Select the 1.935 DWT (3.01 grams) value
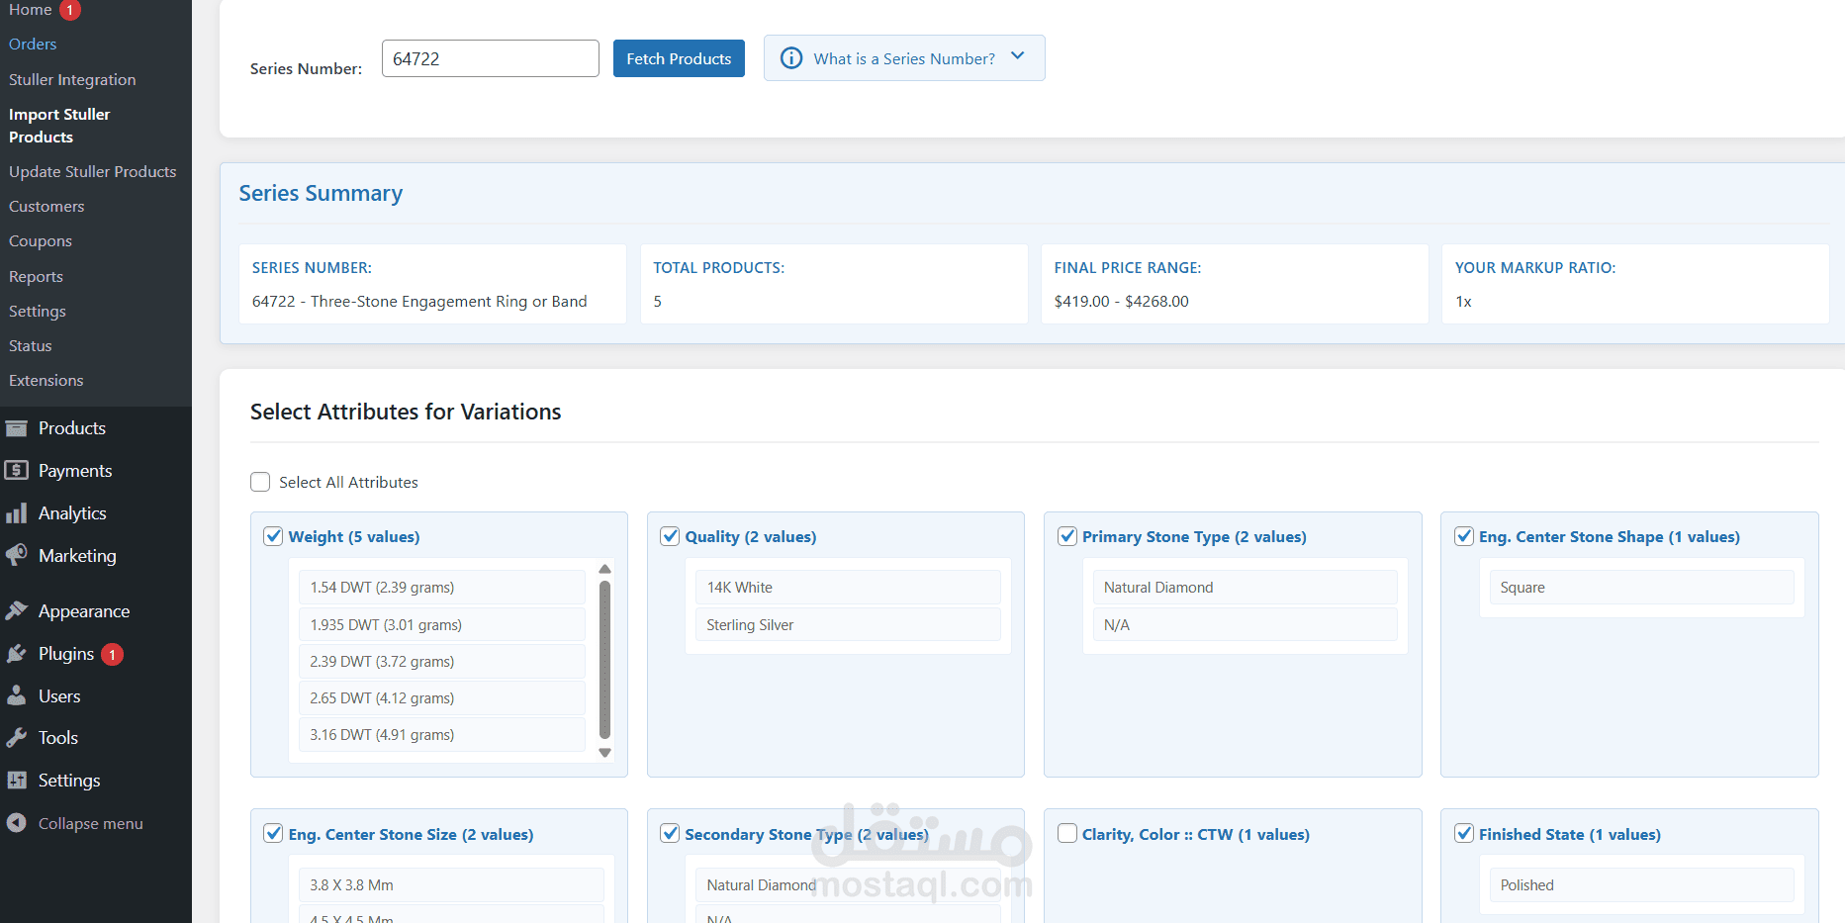The width and height of the screenshot is (1845, 923). click(441, 625)
